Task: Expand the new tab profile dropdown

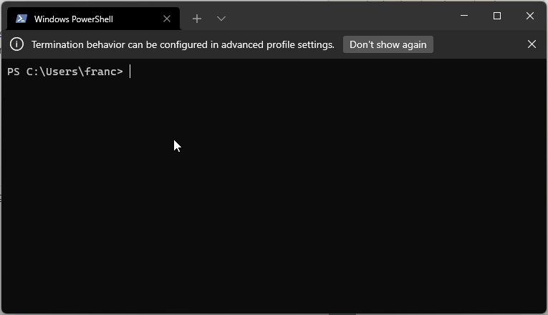Action: point(221,19)
